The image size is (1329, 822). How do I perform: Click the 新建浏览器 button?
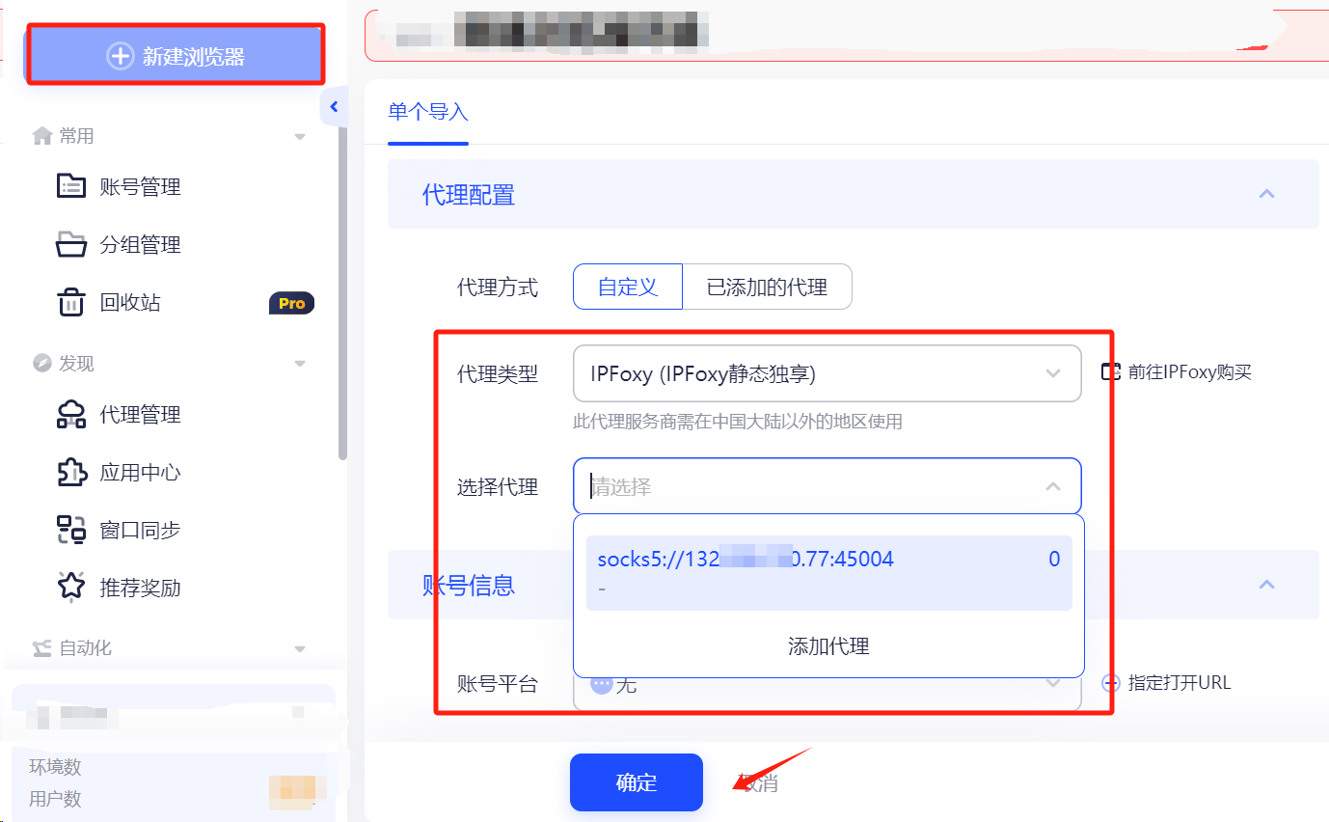click(x=175, y=56)
